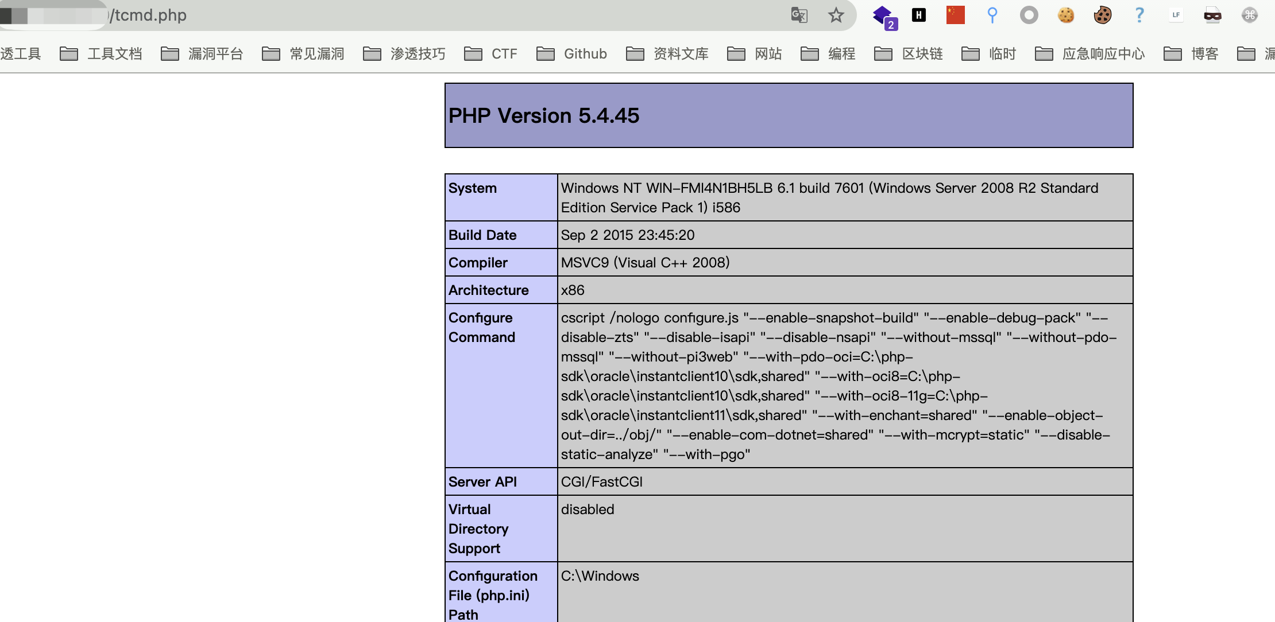Open the bitten chocolate cookie extension

[1102, 15]
